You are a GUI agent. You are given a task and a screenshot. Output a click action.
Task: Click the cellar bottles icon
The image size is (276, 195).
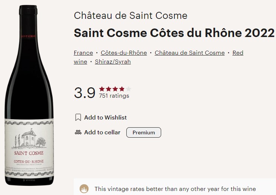point(78,132)
